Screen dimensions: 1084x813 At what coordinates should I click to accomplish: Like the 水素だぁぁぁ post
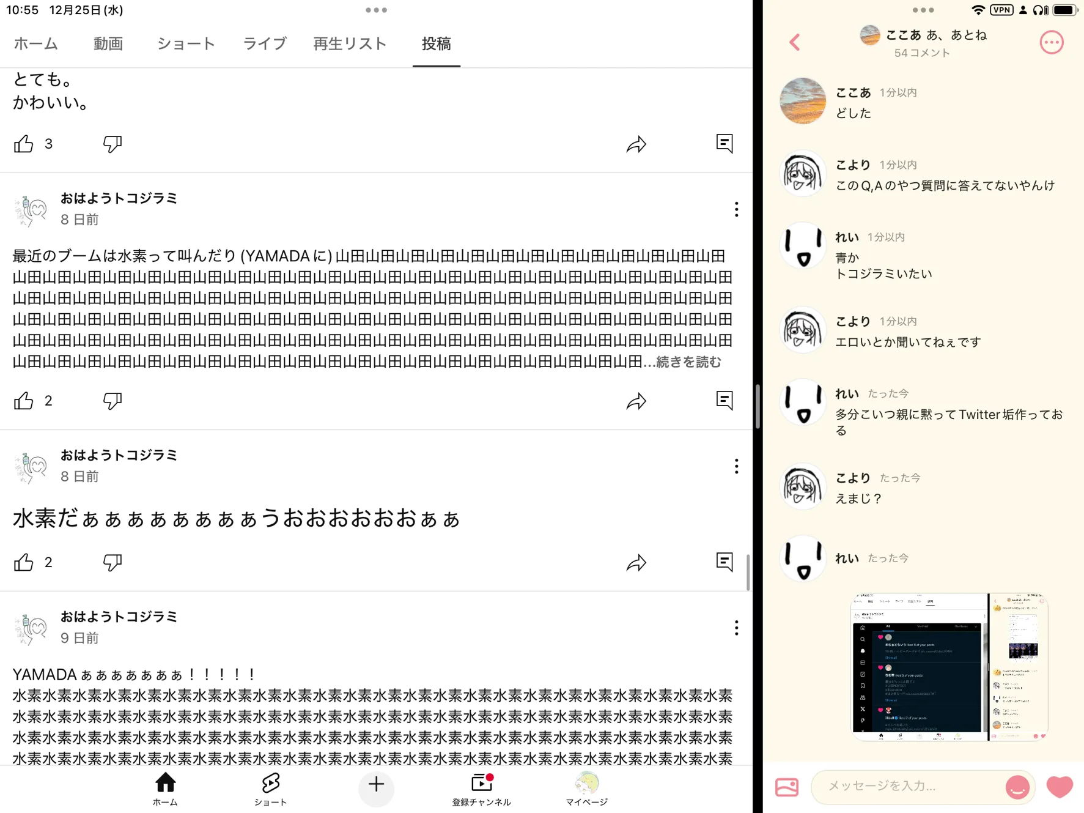tap(24, 562)
